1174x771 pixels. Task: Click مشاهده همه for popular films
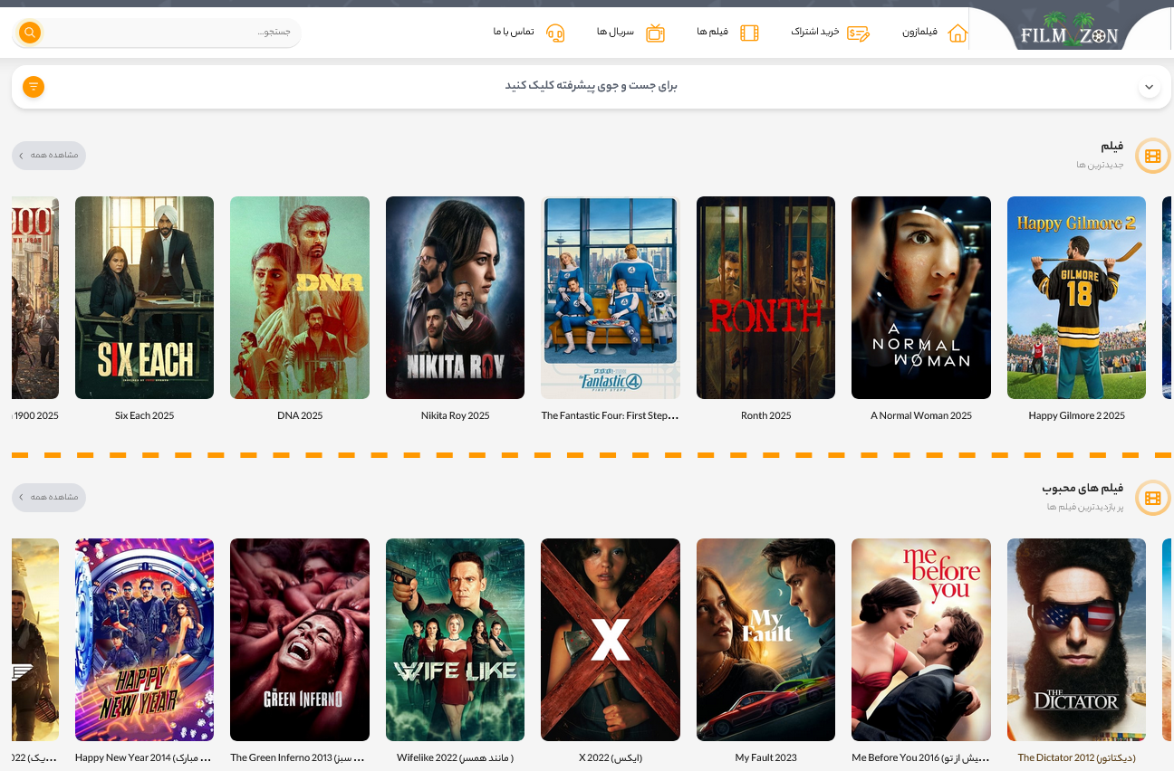(49, 497)
